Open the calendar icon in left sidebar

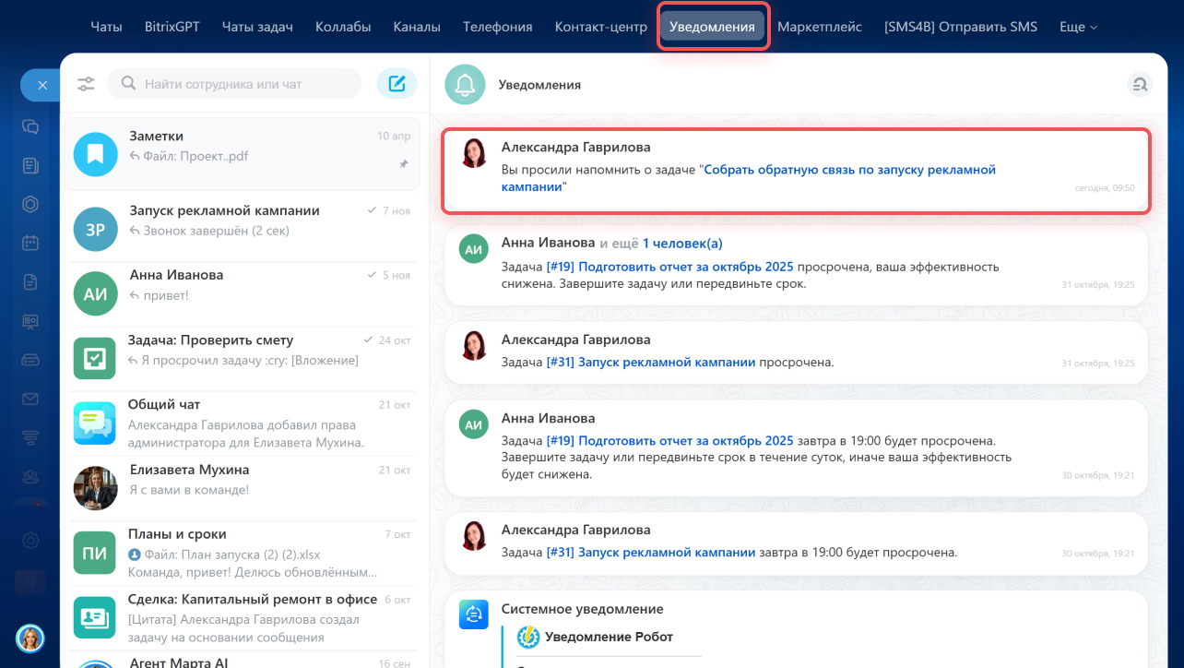coord(30,243)
